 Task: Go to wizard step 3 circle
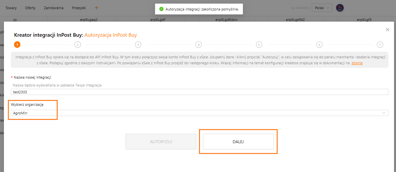pos(138,45)
